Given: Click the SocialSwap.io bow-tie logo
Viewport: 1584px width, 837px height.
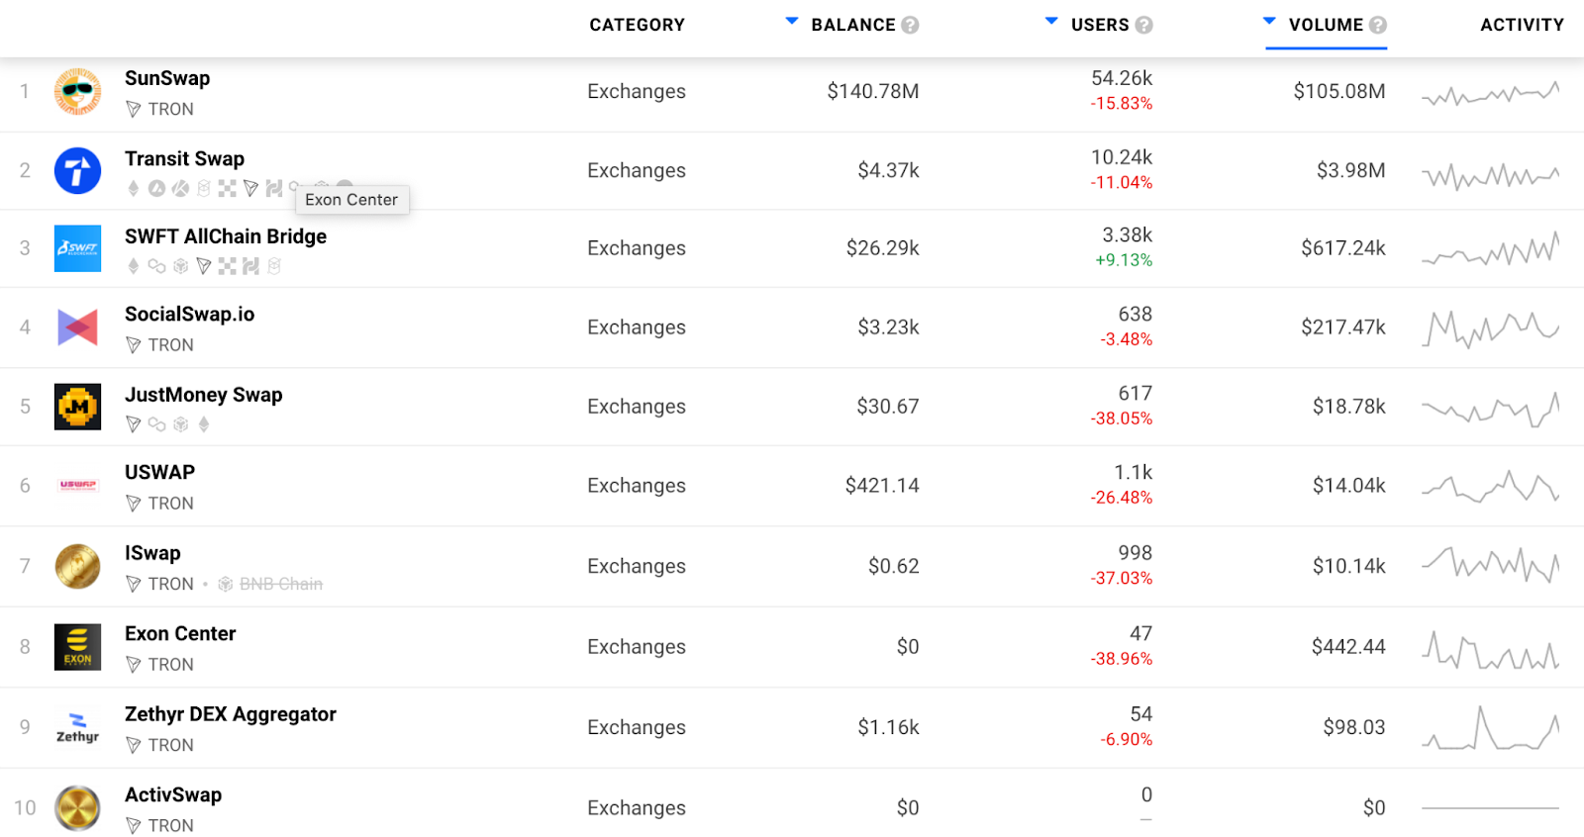Looking at the screenshot, I should 77,327.
